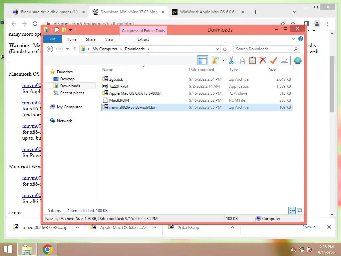Image resolution: width=341 pixels, height=256 pixels.
Task: Click File Explorer taskbar icon
Action: tap(27, 249)
